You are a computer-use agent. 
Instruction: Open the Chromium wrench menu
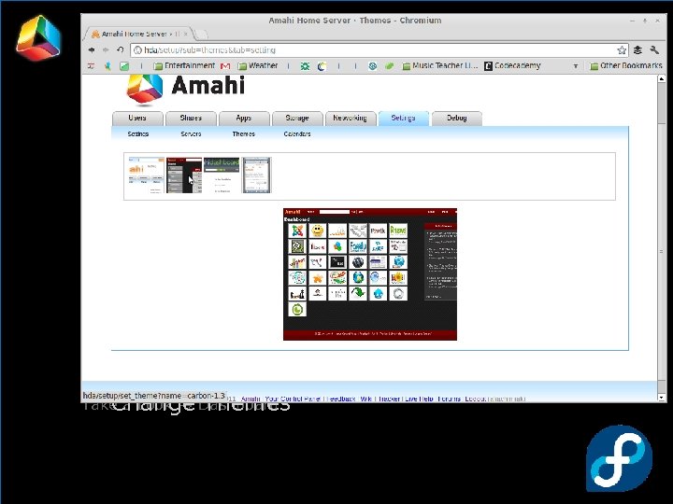tap(654, 50)
